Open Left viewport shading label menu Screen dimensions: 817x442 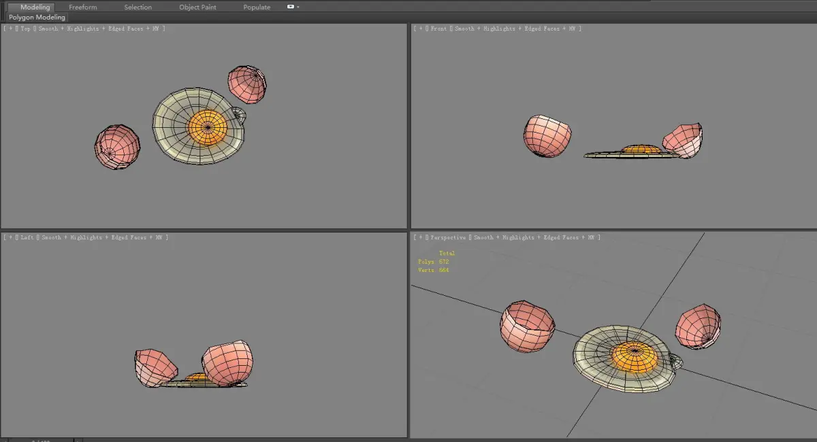(x=102, y=237)
